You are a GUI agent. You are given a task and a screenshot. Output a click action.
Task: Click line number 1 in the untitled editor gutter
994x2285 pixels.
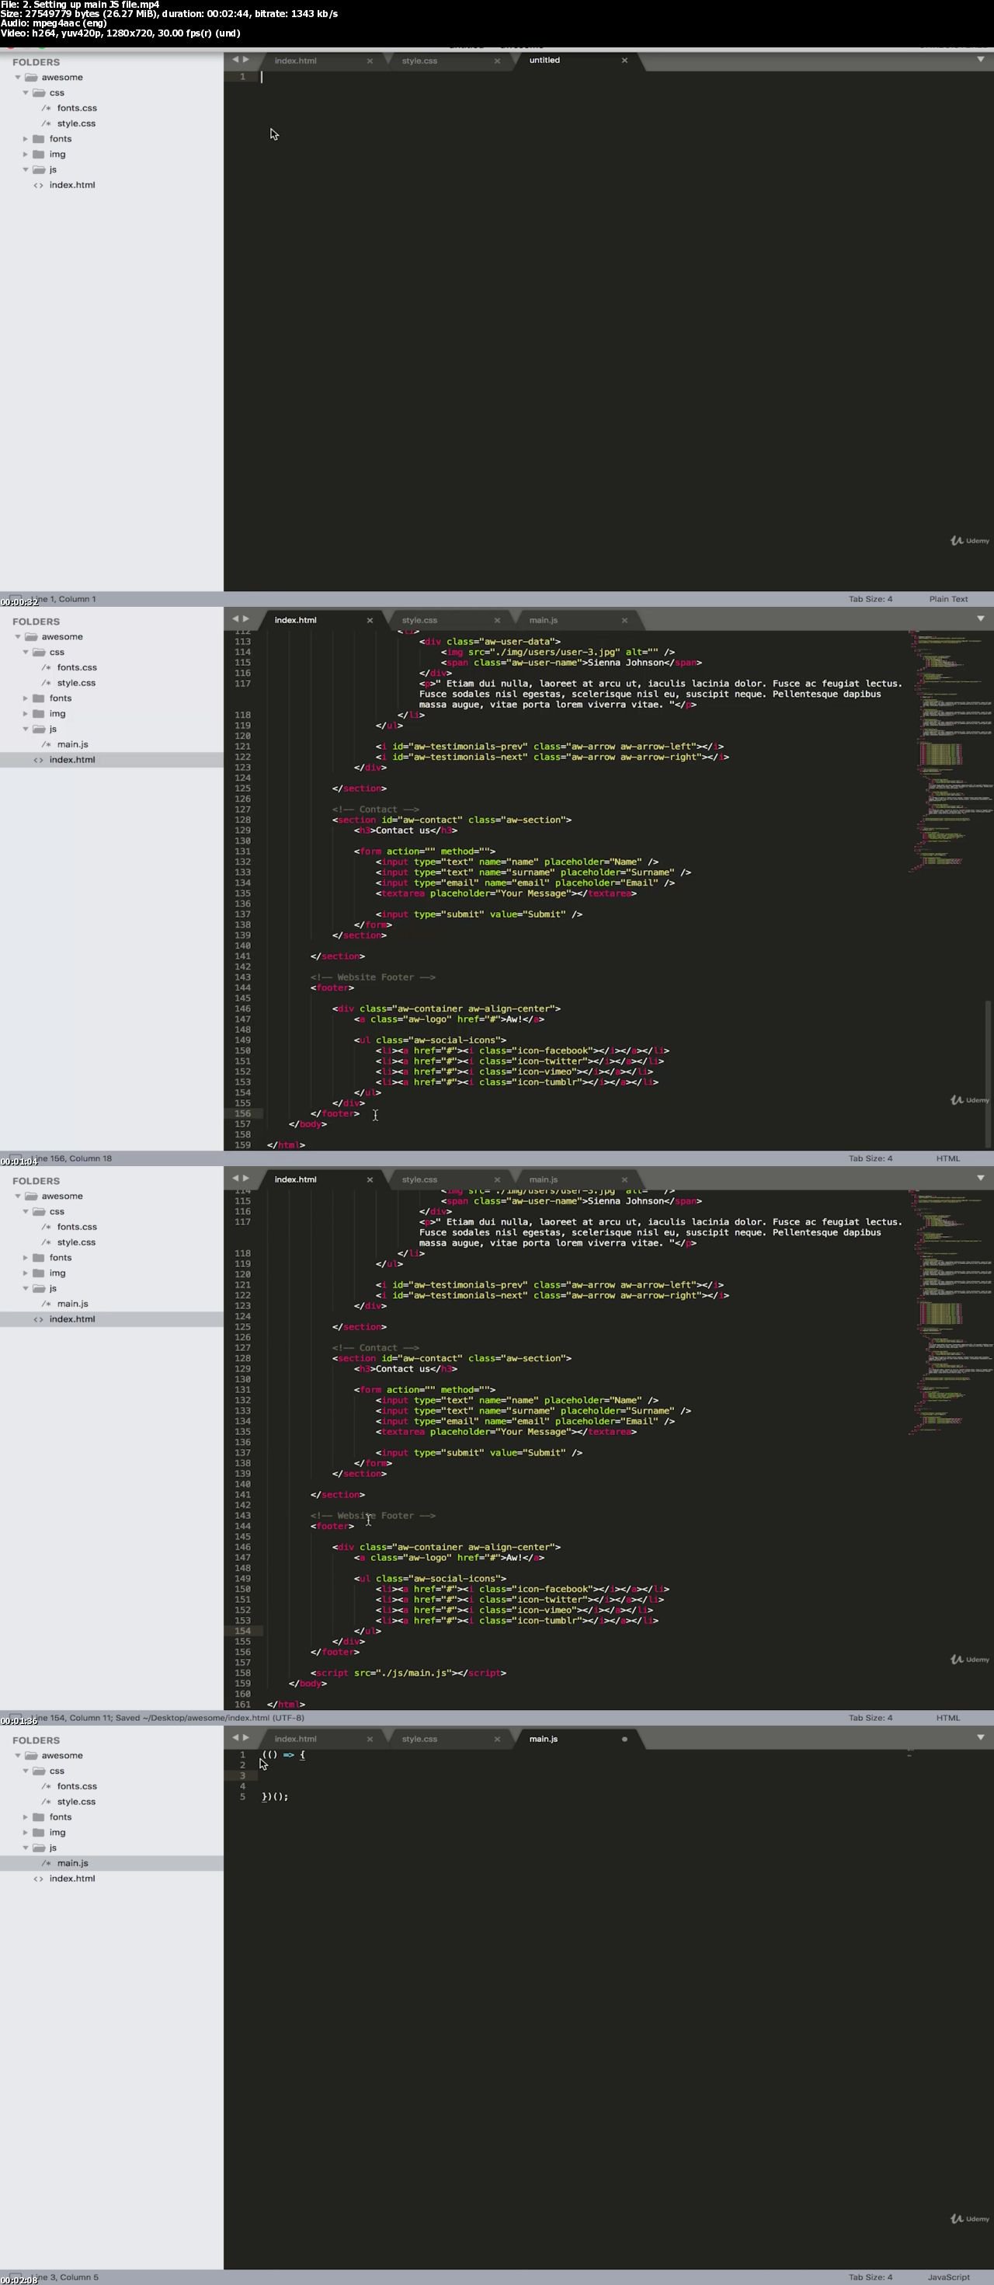click(x=242, y=77)
